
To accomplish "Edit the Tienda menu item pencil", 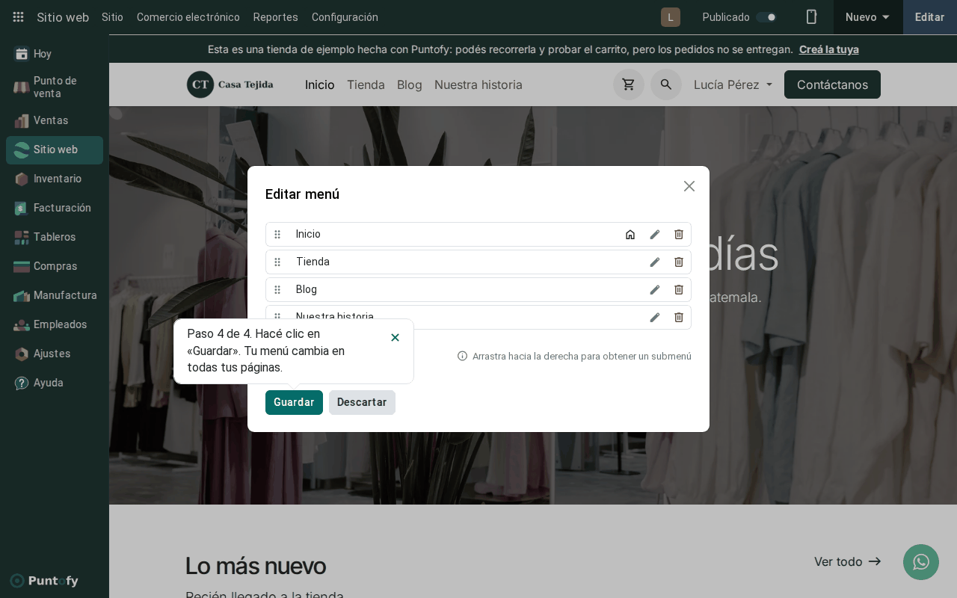I will 655,262.
